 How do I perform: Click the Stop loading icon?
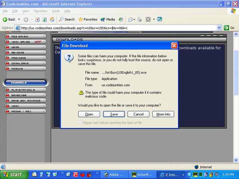pos(37,19)
